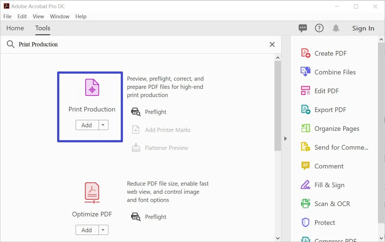Open the Help menu
Screen dimensions: 385x242
[x=81, y=16]
